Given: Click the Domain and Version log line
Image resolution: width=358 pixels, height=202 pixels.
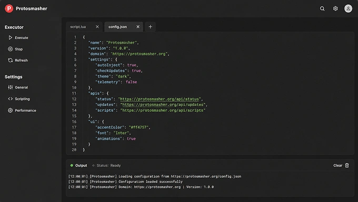Looking at the screenshot, I should point(141,187).
